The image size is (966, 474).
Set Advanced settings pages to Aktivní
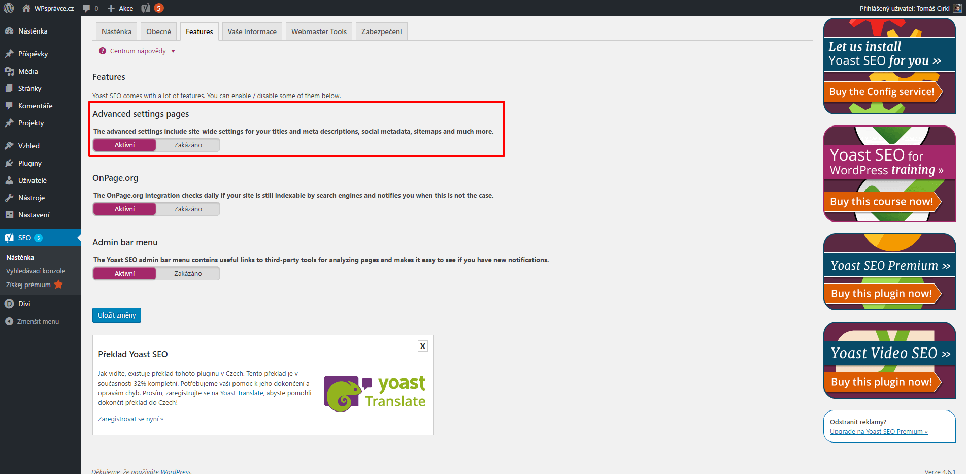click(x=125, y=145)
